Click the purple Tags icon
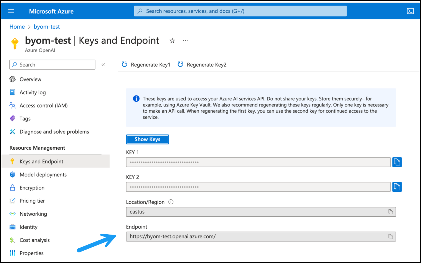The image size is (421, 263). click(x=12, y=118)
